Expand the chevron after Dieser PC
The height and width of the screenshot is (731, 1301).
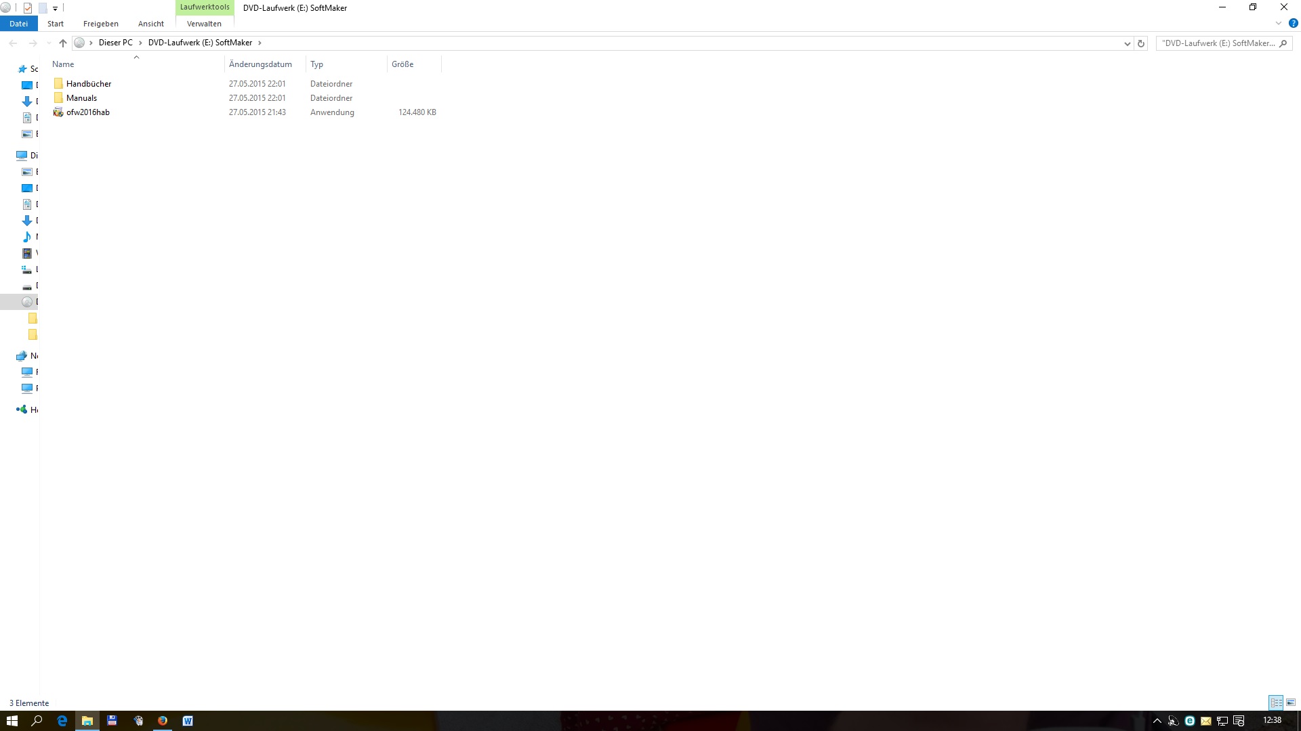(x=140, y=43)
